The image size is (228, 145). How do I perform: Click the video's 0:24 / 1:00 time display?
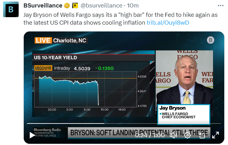pyautogui.click(x=149, y=135)
